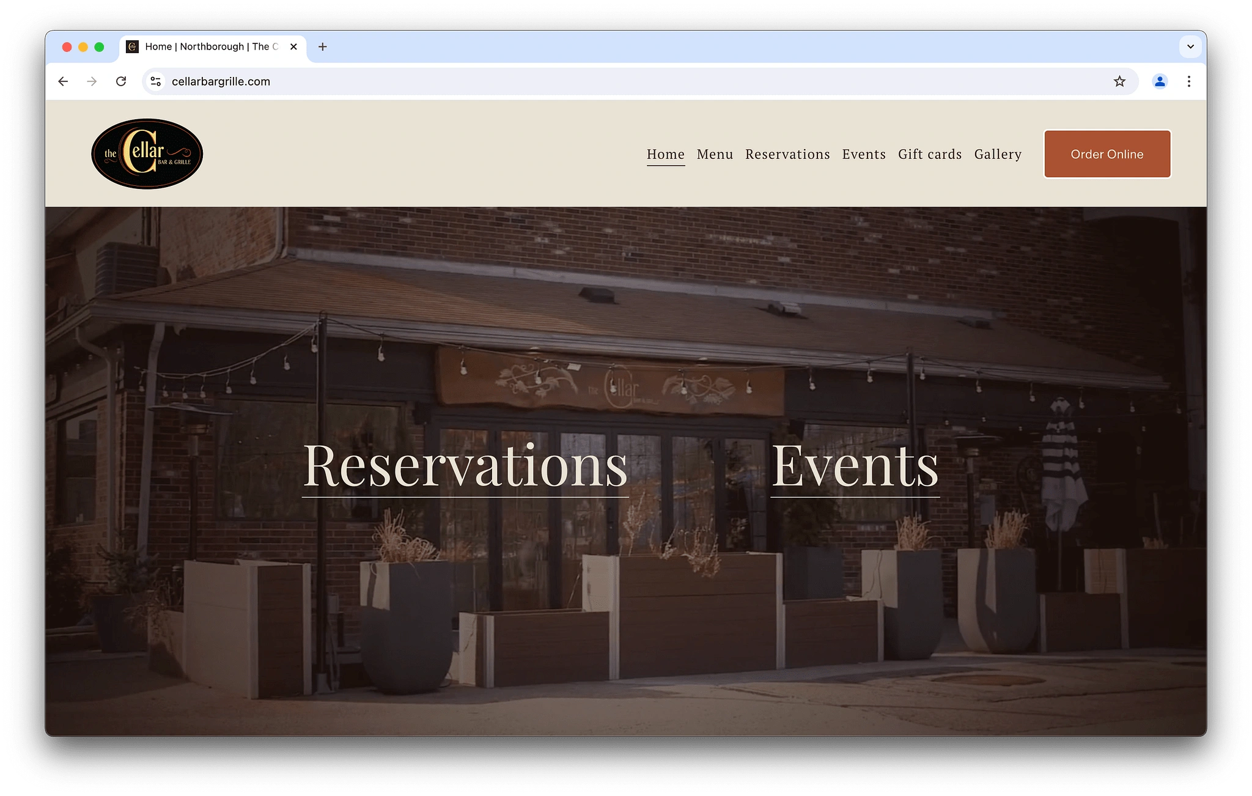
Task: Open Chrome three-dot menu
Action: coord(1189,81)
